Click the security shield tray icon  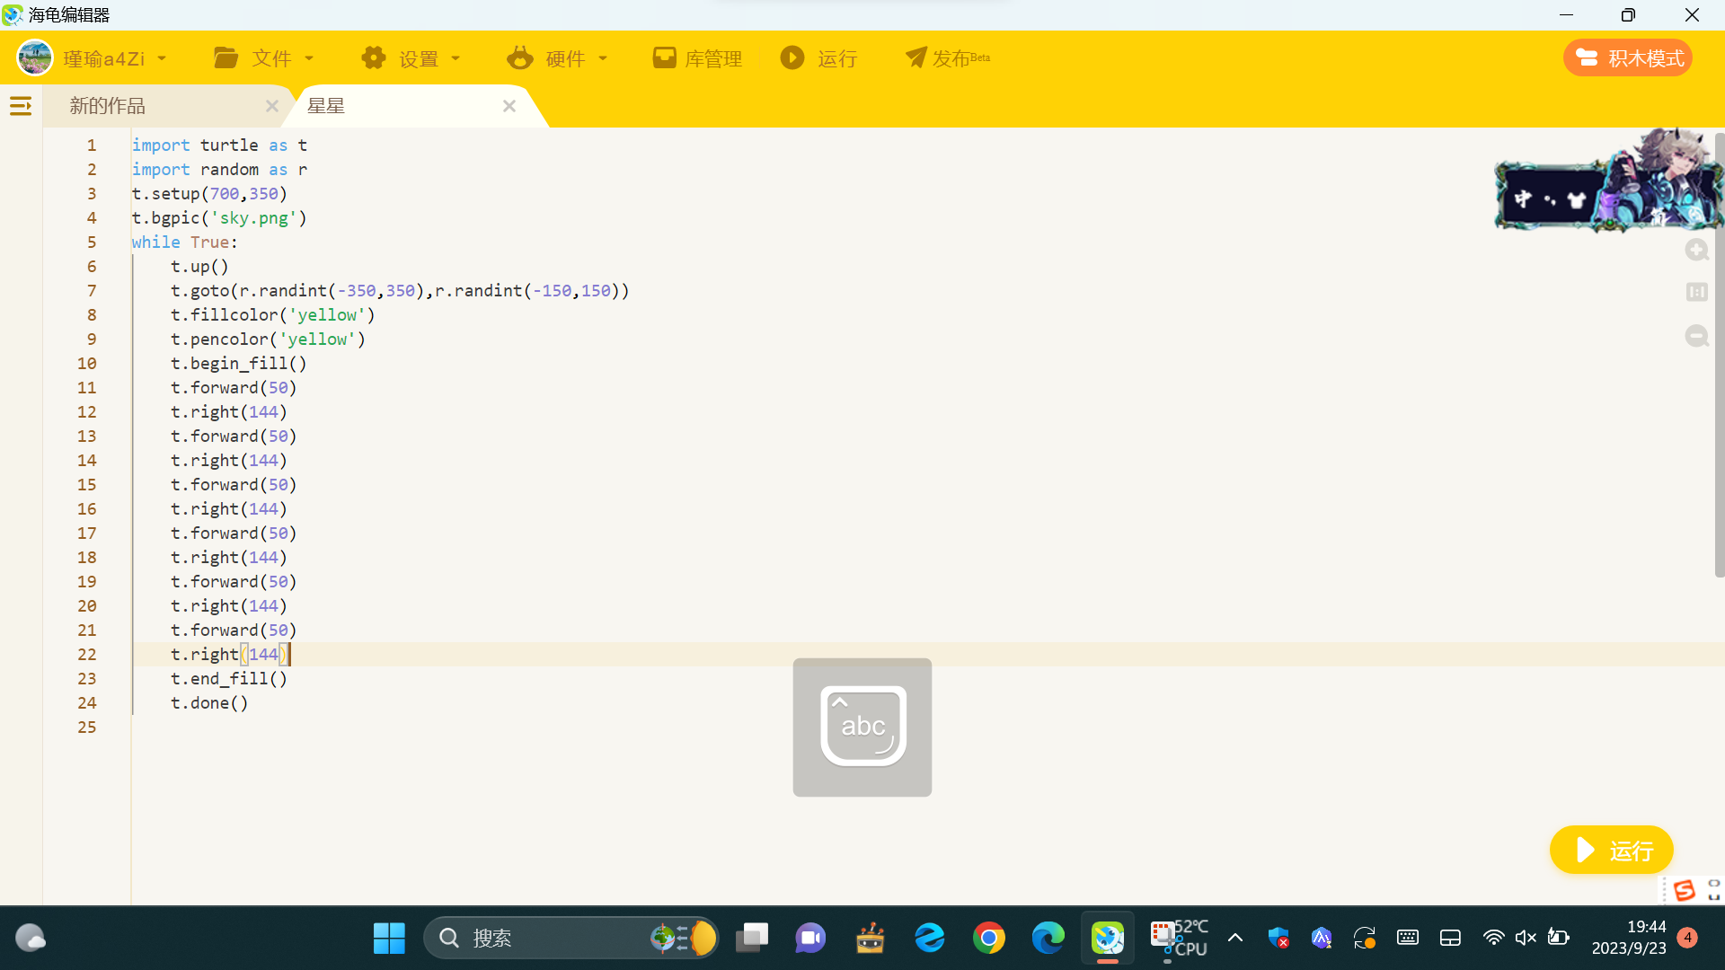point(1278,939)
